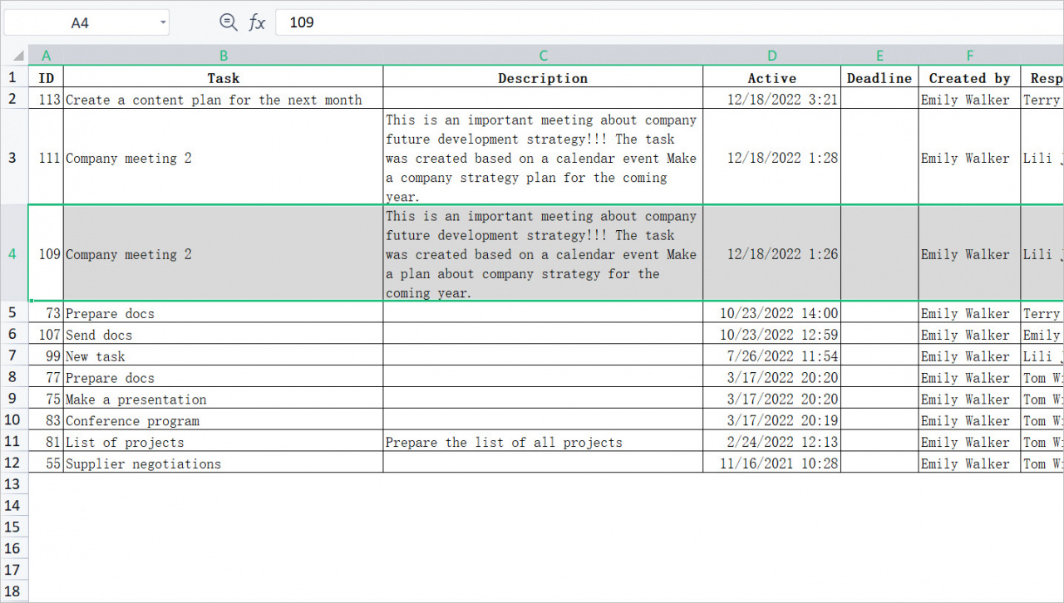
Task: Select 'Create a content plan for the next month' cell
Action: [223, 100]
